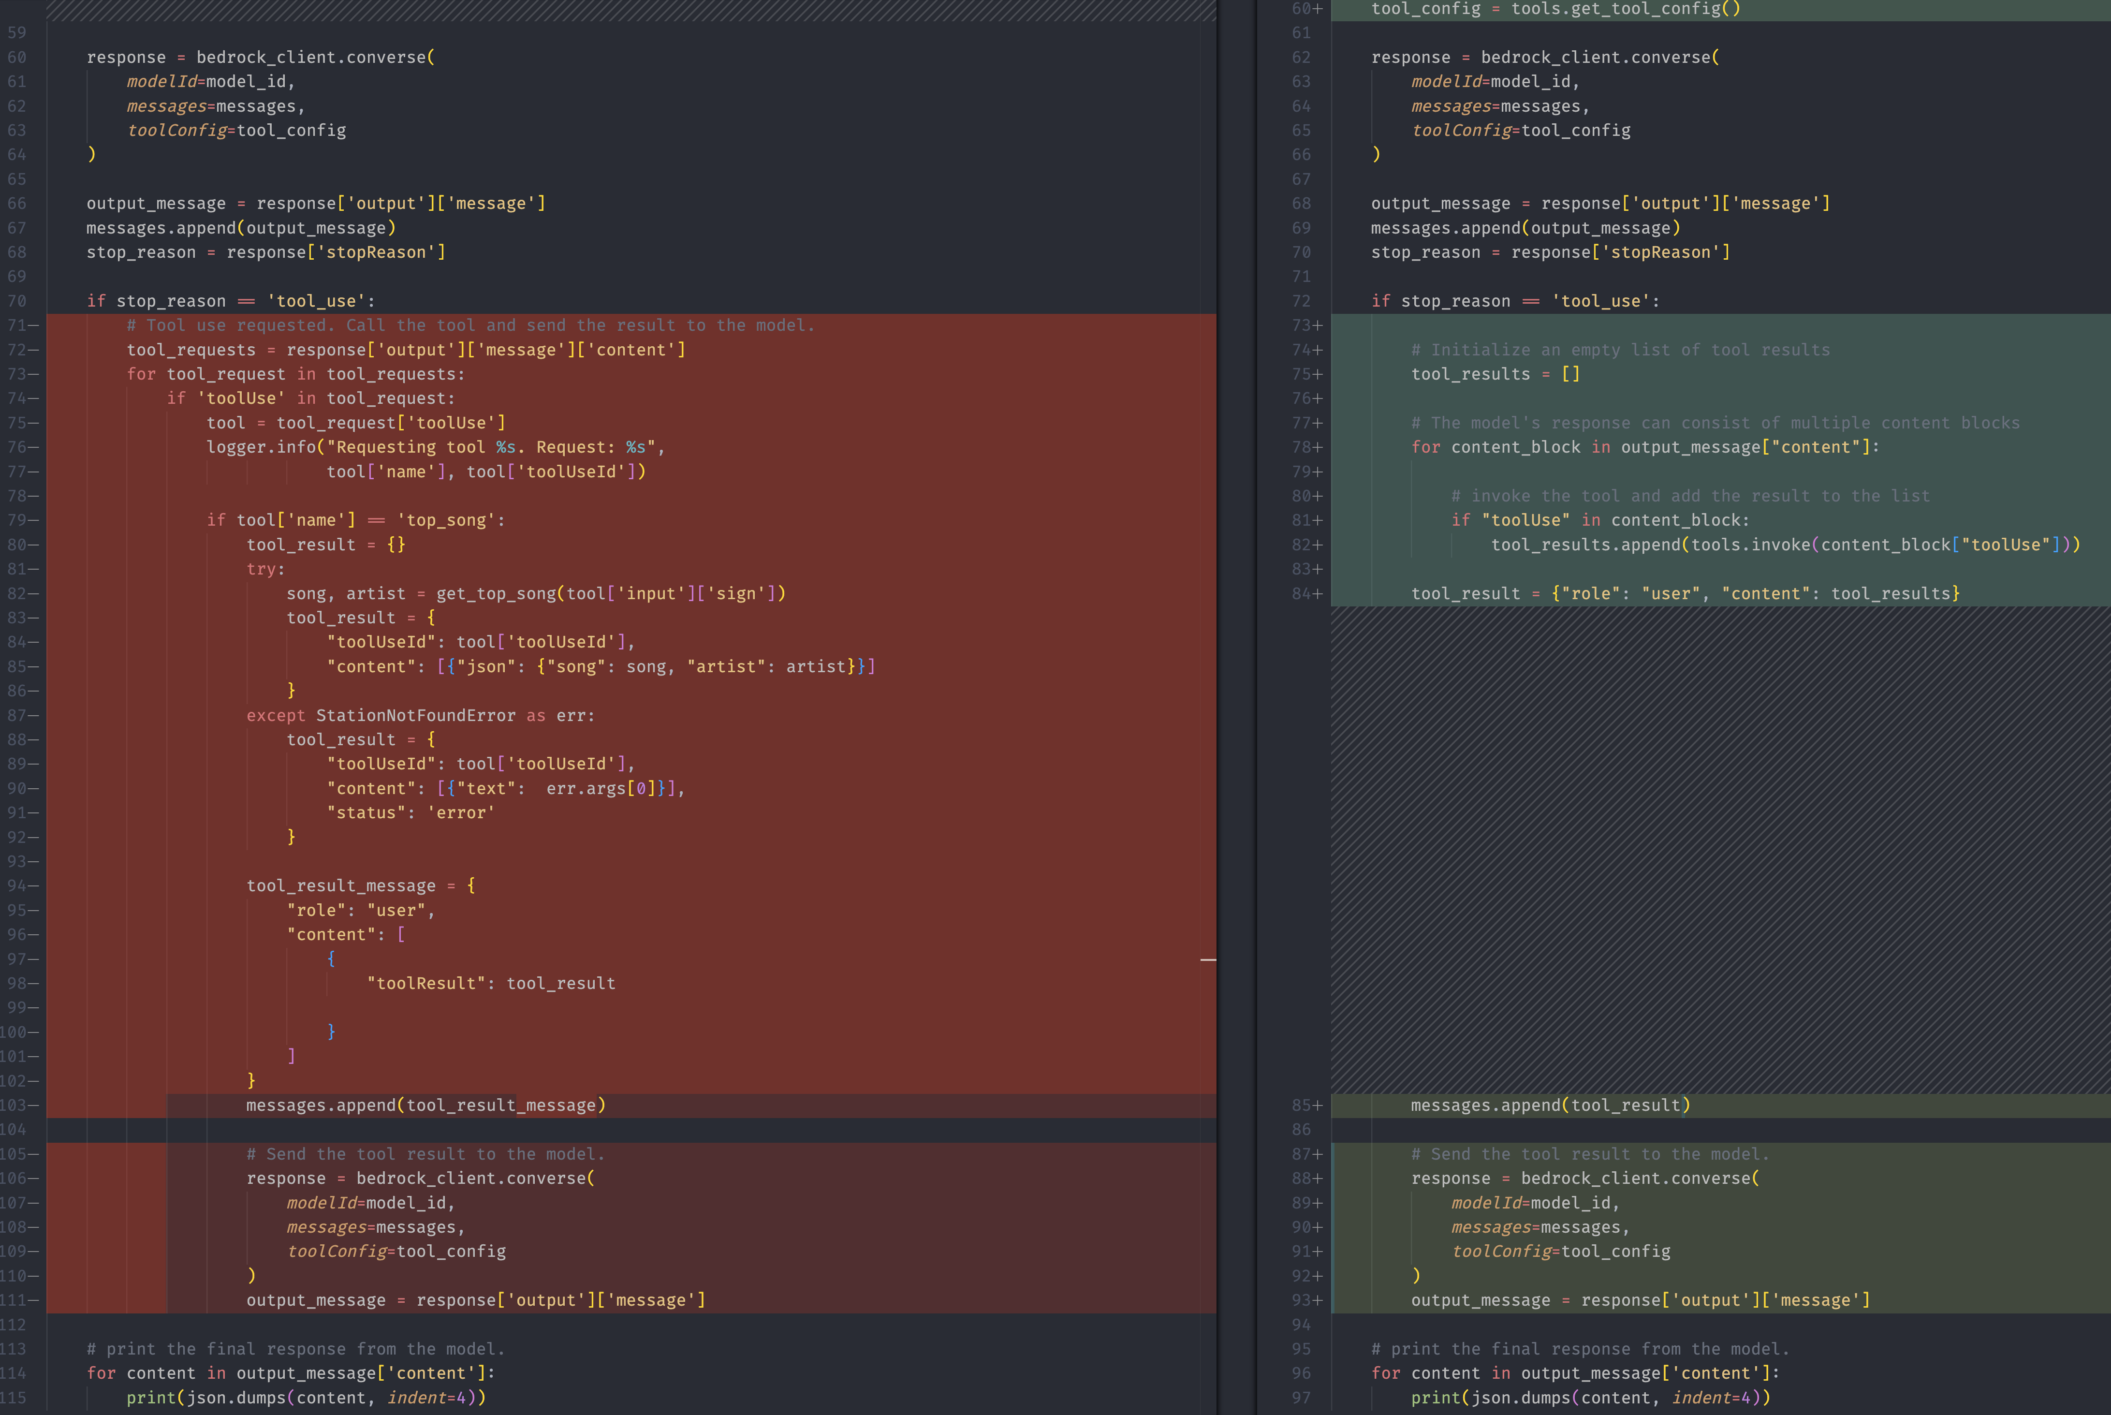The height and width of the screenshot is (1415, 2111).
Task: Click left line 66 "output_message = response['output']['message']"
Action: pyautogui.click(x=316, y=204)
